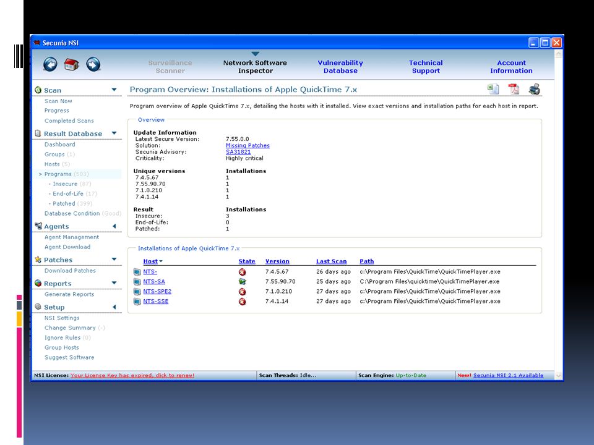Select Scan Now in the sidebar
594x445 pixels.
pyautogui.click(x=58, y=101)
